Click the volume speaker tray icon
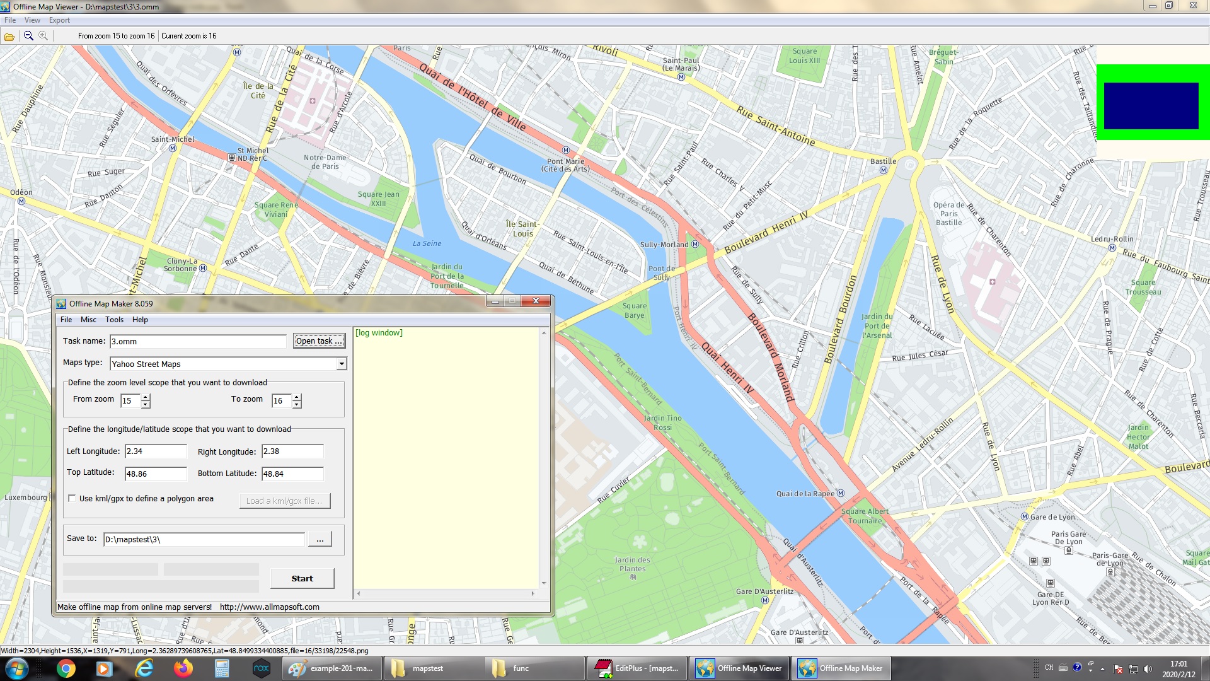This screenshot has height=681, width=1210. point(1147,668)
